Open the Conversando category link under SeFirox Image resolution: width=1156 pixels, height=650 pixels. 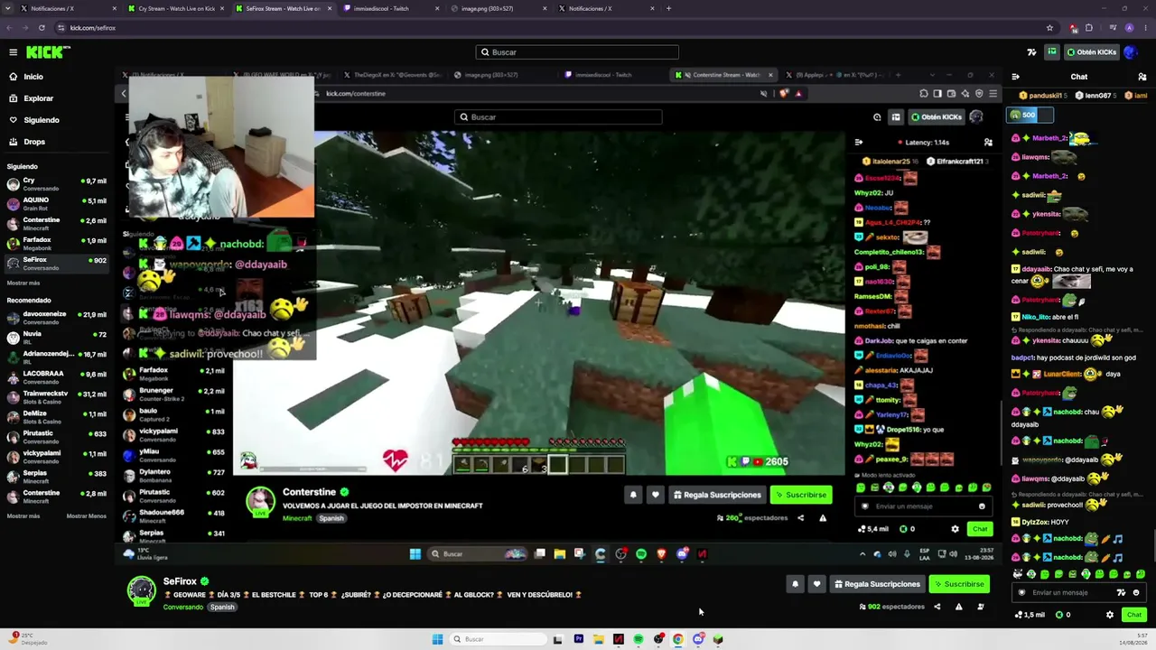coord(183,607)
